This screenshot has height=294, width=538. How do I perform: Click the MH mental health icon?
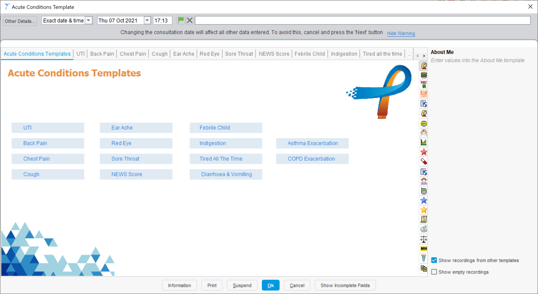(424, 249)
